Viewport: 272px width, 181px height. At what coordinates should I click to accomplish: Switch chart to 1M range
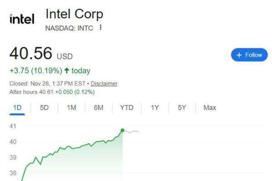[71, 108]
